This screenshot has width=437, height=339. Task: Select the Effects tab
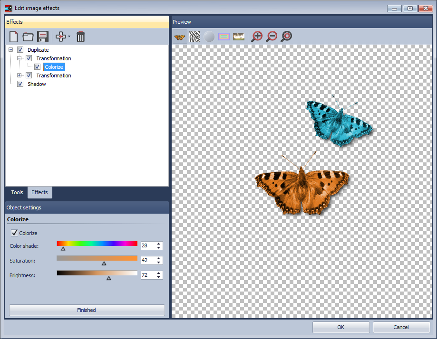[x=39, y=192]
